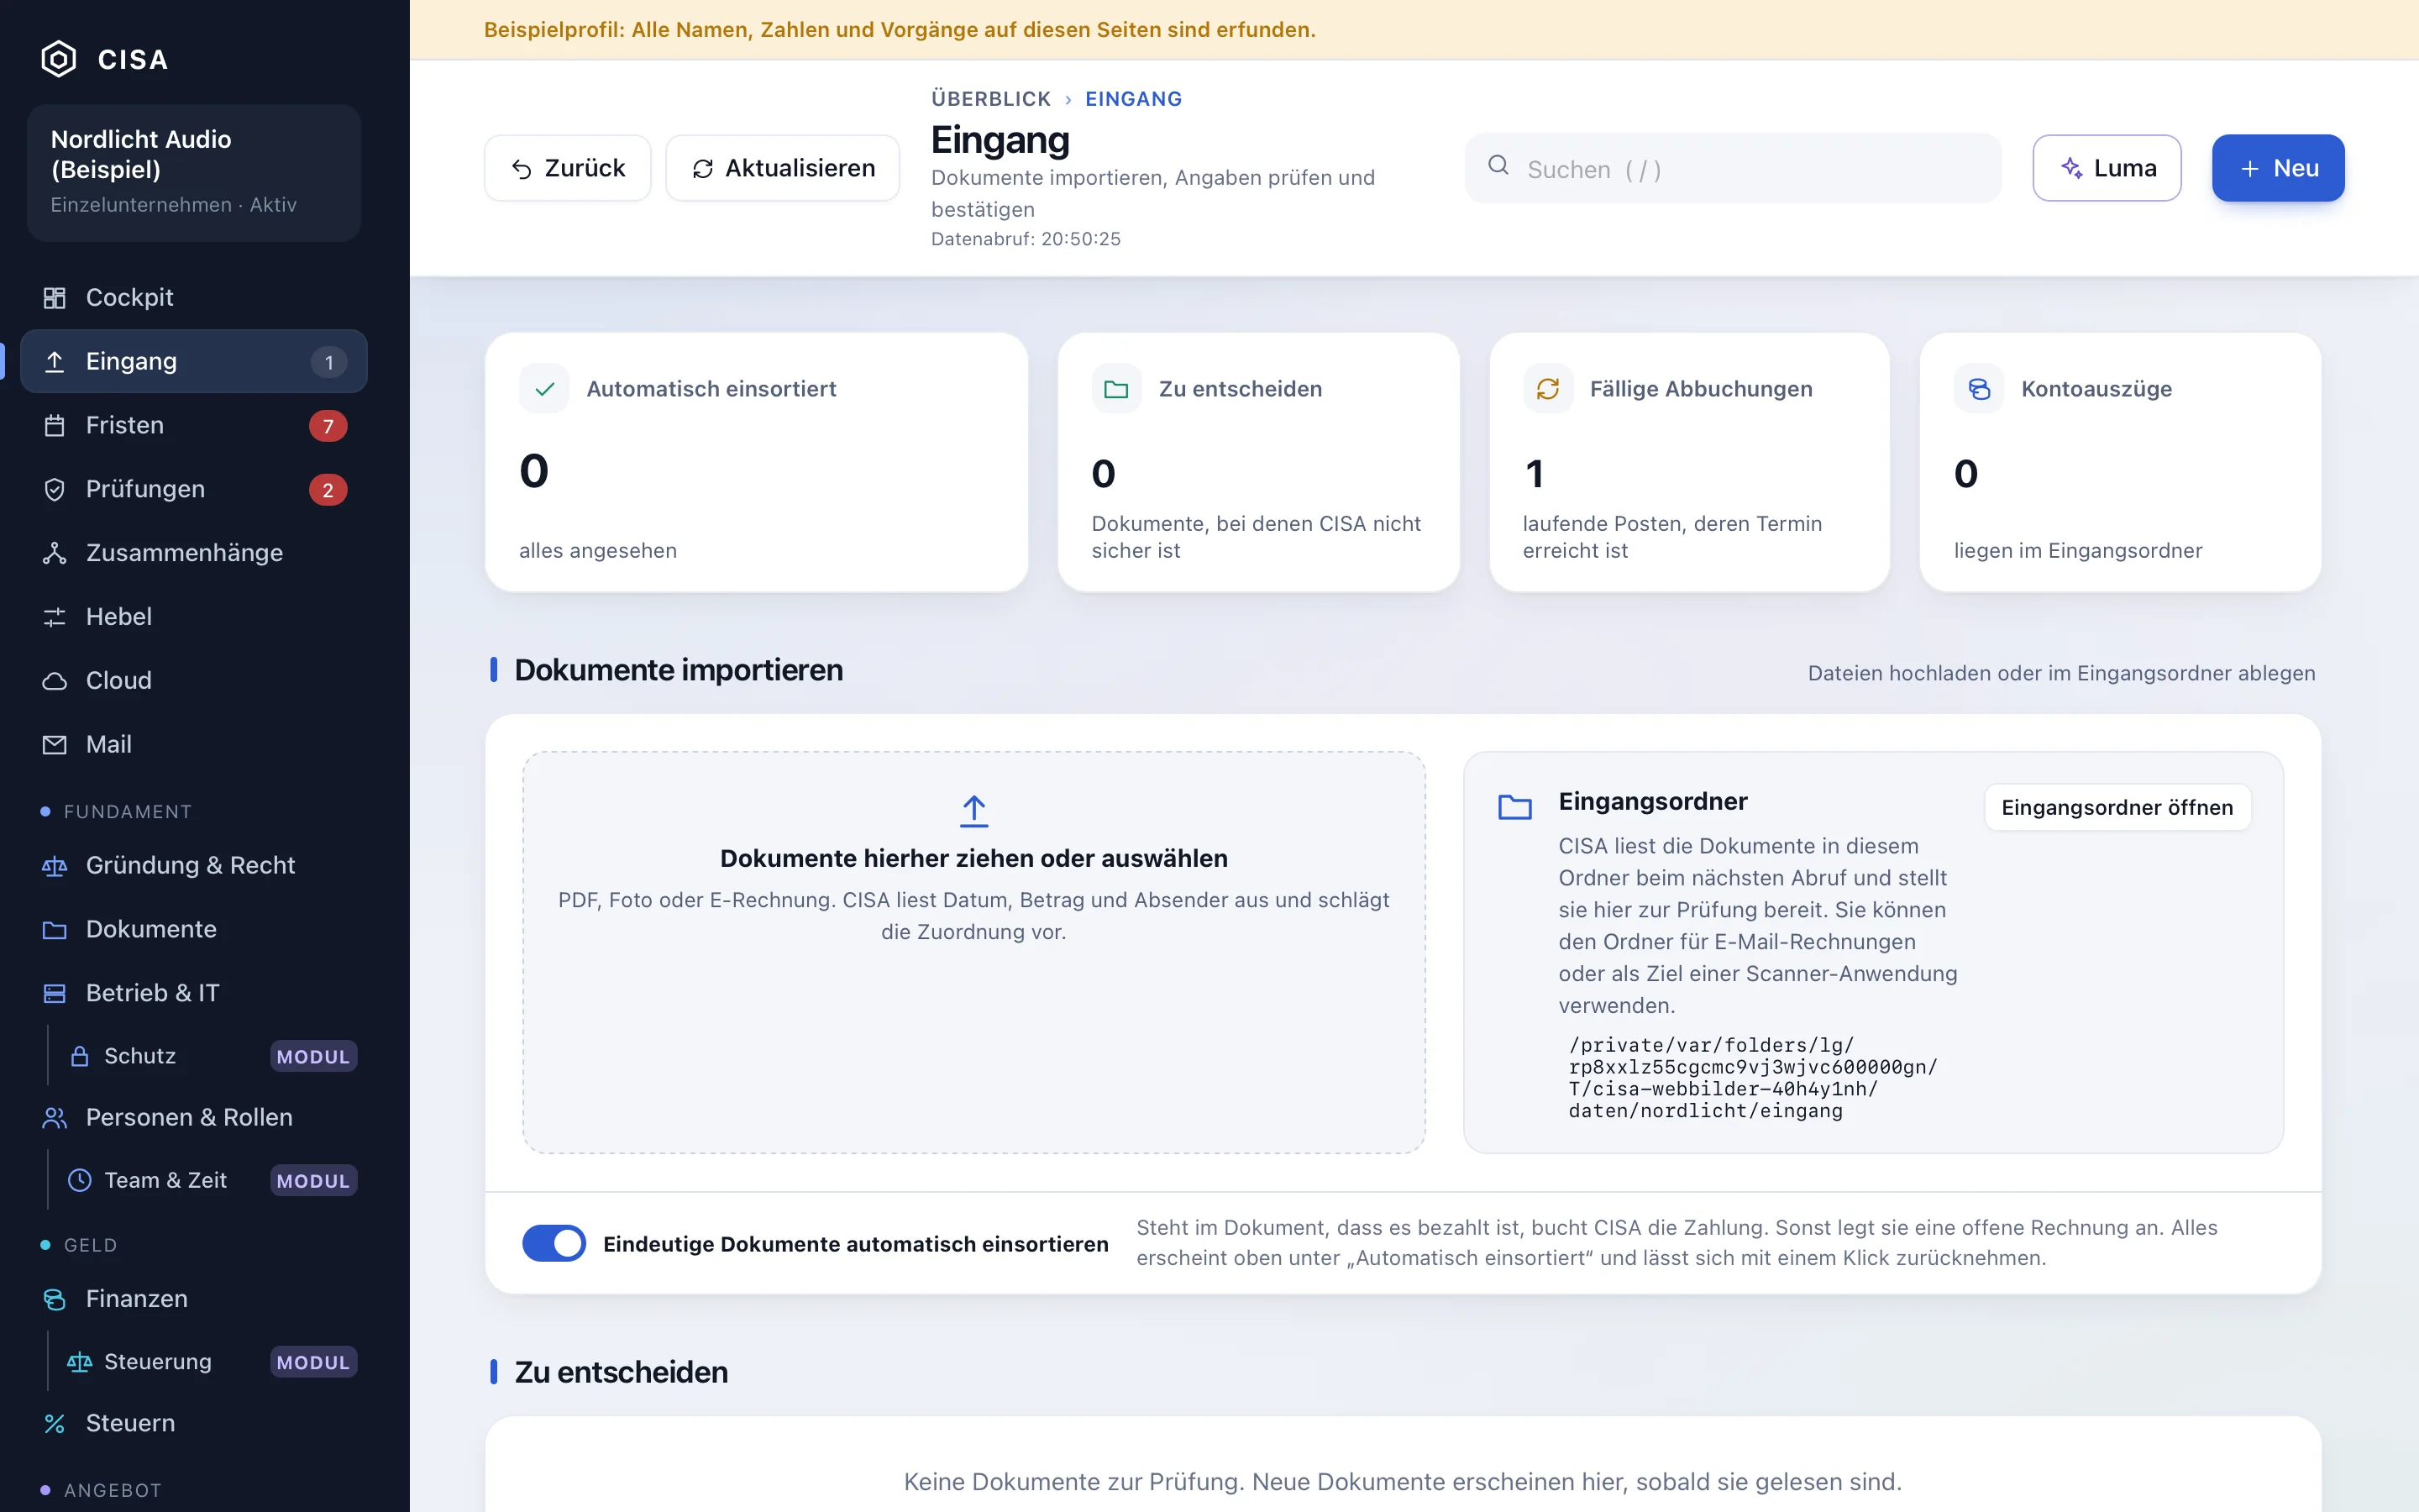Select the Hebel sliders icon
Viewport: 2419px width, 1512px height.
point(55,617)
